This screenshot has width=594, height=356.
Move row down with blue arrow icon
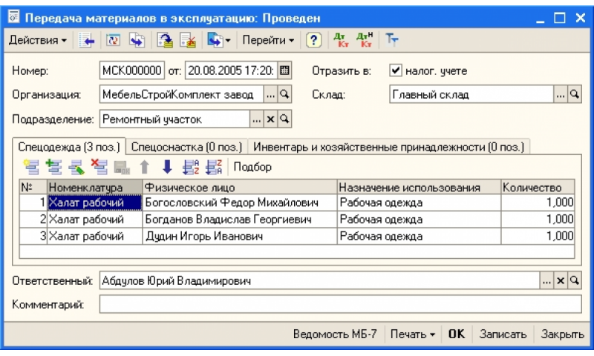(x=166, y=168)
